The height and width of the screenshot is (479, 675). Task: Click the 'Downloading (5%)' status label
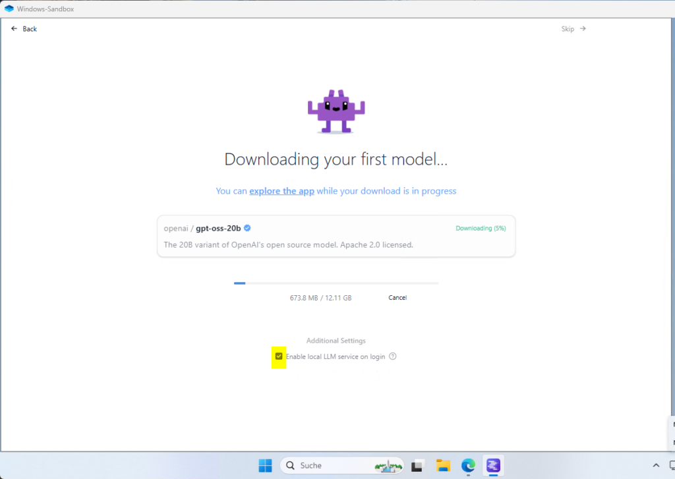tap(481, 229)
